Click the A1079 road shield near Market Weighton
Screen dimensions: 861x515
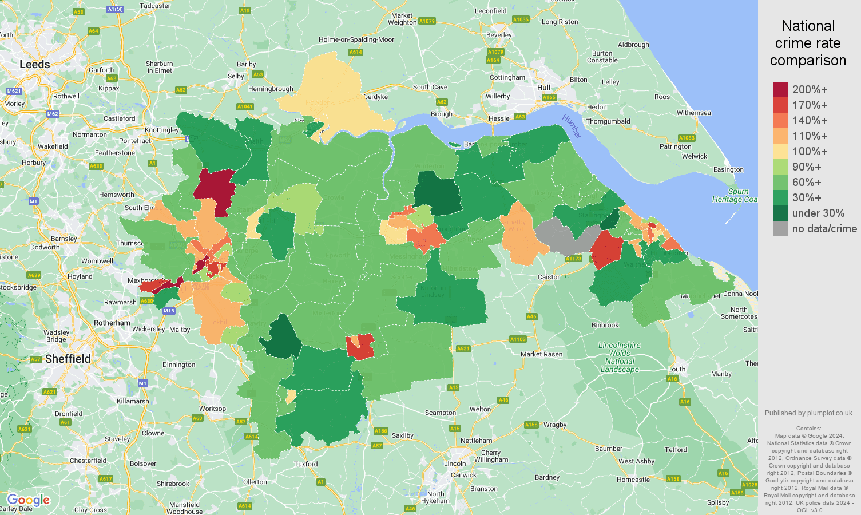click(x=427, y=21)
